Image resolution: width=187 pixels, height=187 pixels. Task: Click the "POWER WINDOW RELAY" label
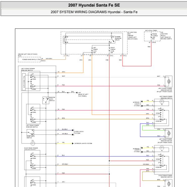coord(118,38)
